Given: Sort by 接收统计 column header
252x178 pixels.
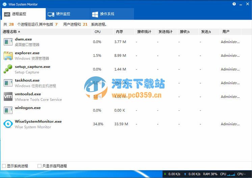Looking at the screenshot, I should pyautogui.click(x=145, y=32).
